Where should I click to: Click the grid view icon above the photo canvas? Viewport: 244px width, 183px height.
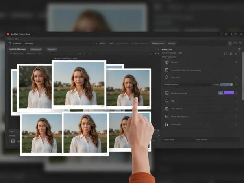(x=80, y=54)
